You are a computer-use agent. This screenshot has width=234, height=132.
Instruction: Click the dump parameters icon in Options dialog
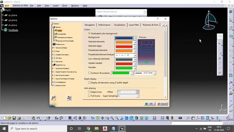pyautogui.click(x=69, y=98)
